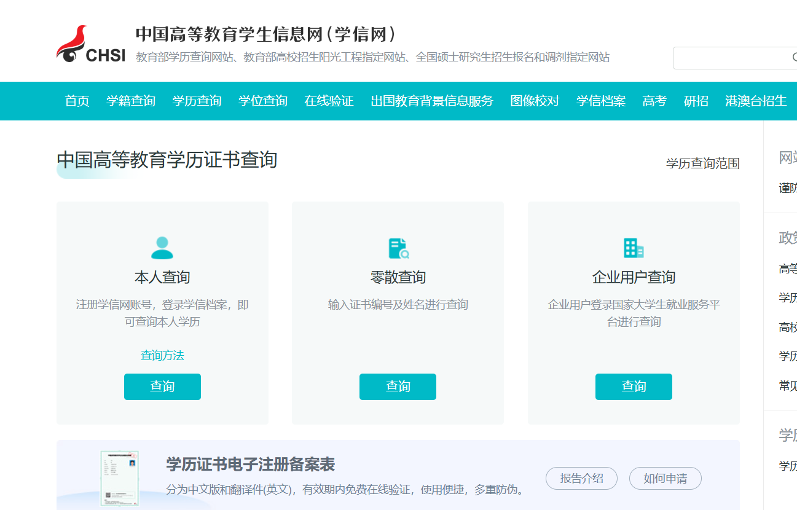Open the certificate sample thumbnail

(119, 479)
